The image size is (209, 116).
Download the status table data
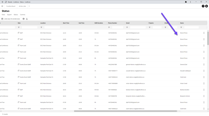27,19
